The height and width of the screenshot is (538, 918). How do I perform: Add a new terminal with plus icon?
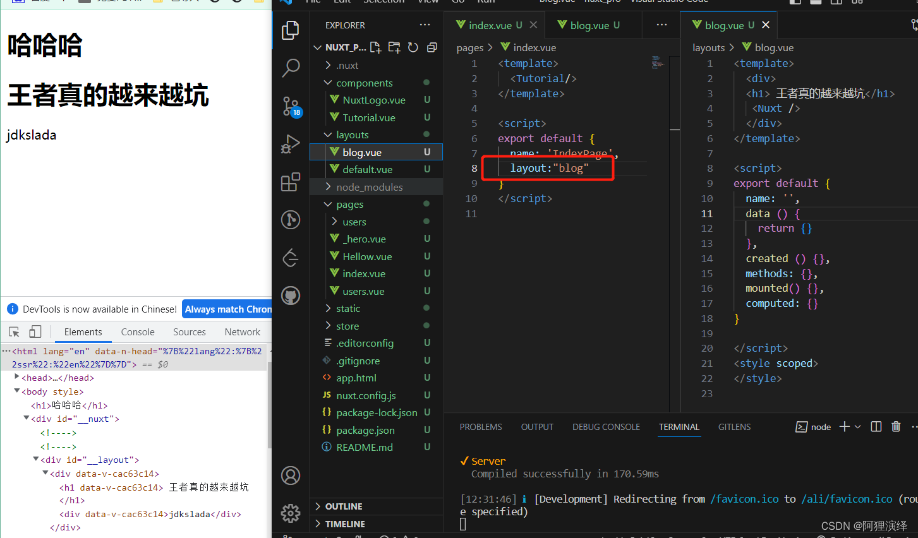844,427
